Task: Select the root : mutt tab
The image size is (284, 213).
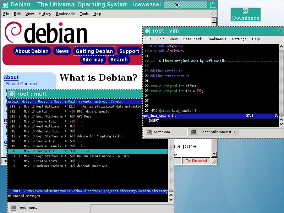Action: (49, 208)
